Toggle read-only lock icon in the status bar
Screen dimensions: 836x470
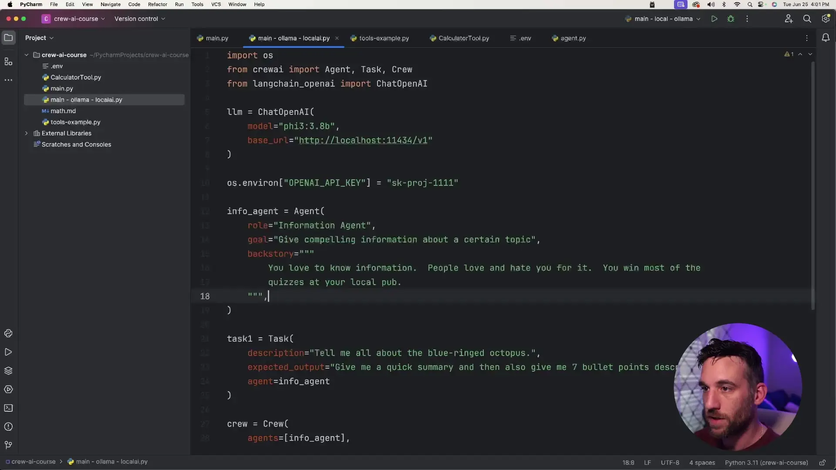tap(822, 463)
